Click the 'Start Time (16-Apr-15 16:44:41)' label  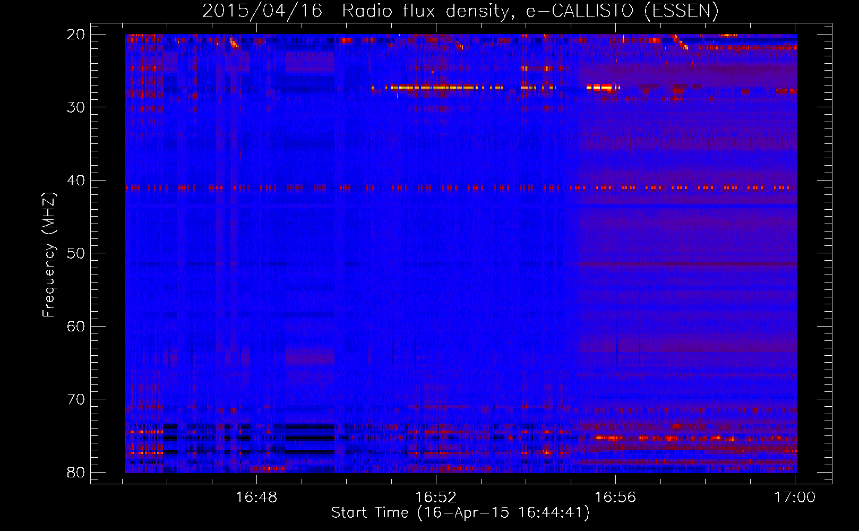[460, 513]
